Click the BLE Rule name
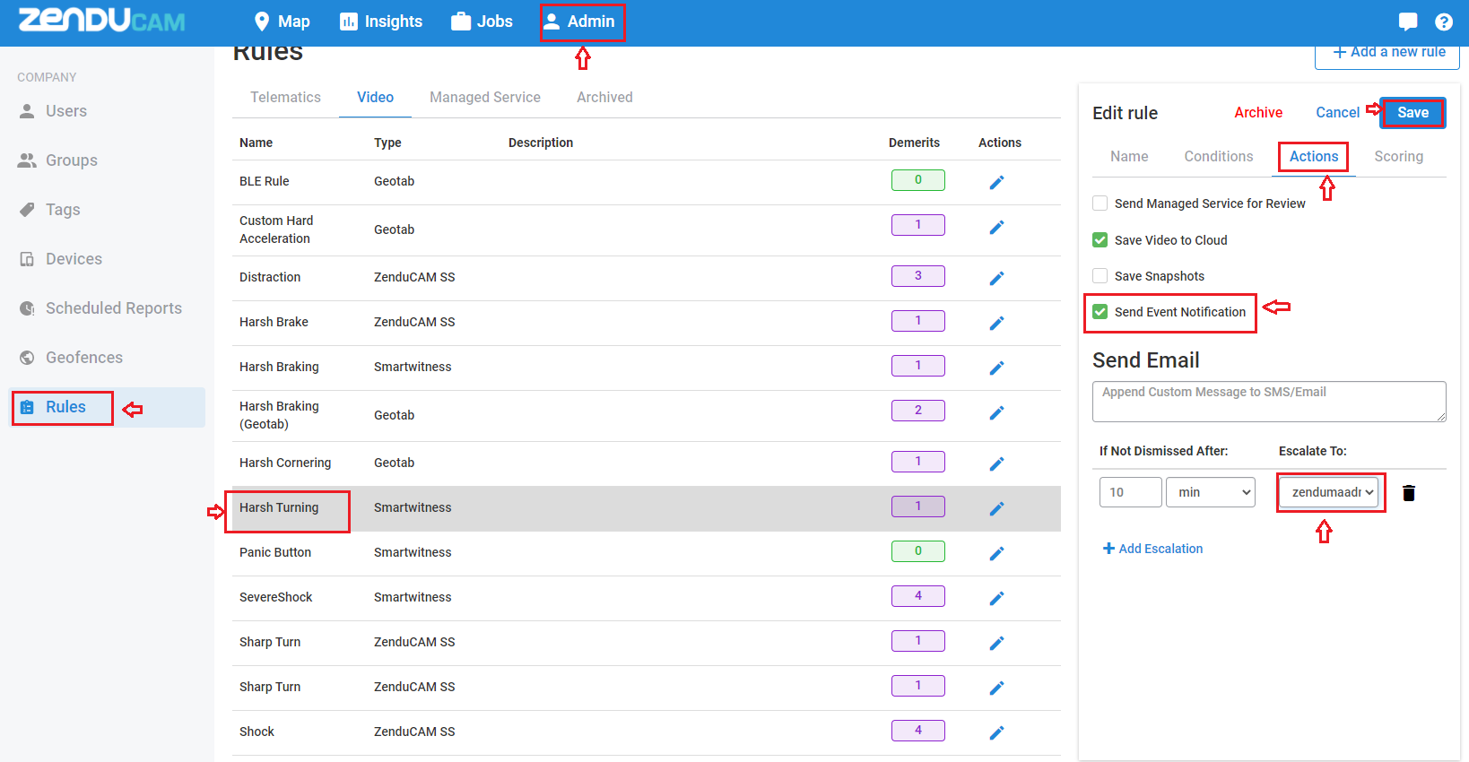1469x762 pixels. (265, 181)
